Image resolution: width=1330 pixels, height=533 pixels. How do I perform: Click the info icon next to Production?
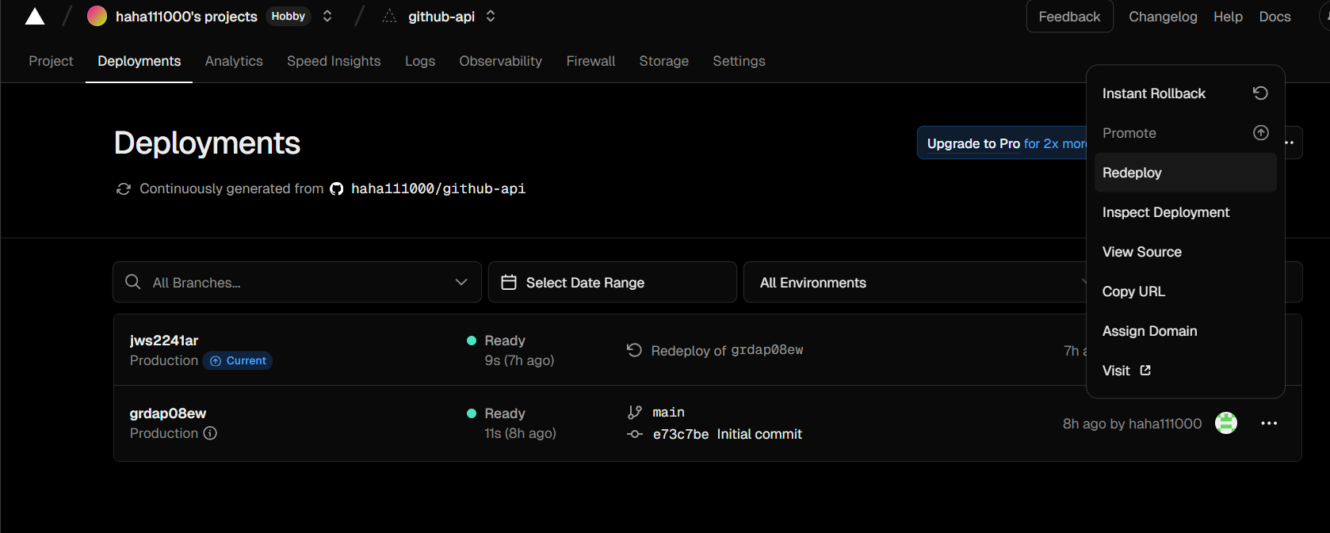pos(210,433)
